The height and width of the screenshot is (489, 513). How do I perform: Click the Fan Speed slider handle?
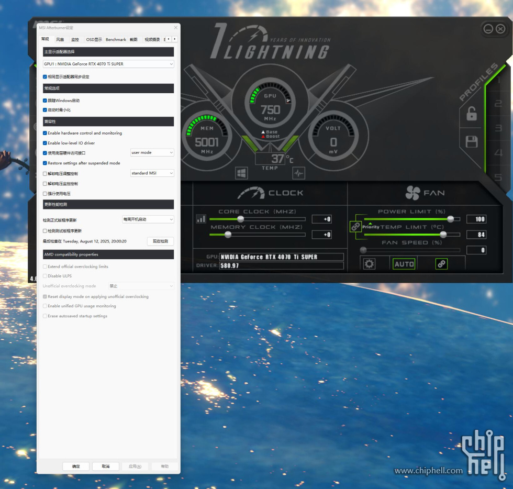coord(363,250)
